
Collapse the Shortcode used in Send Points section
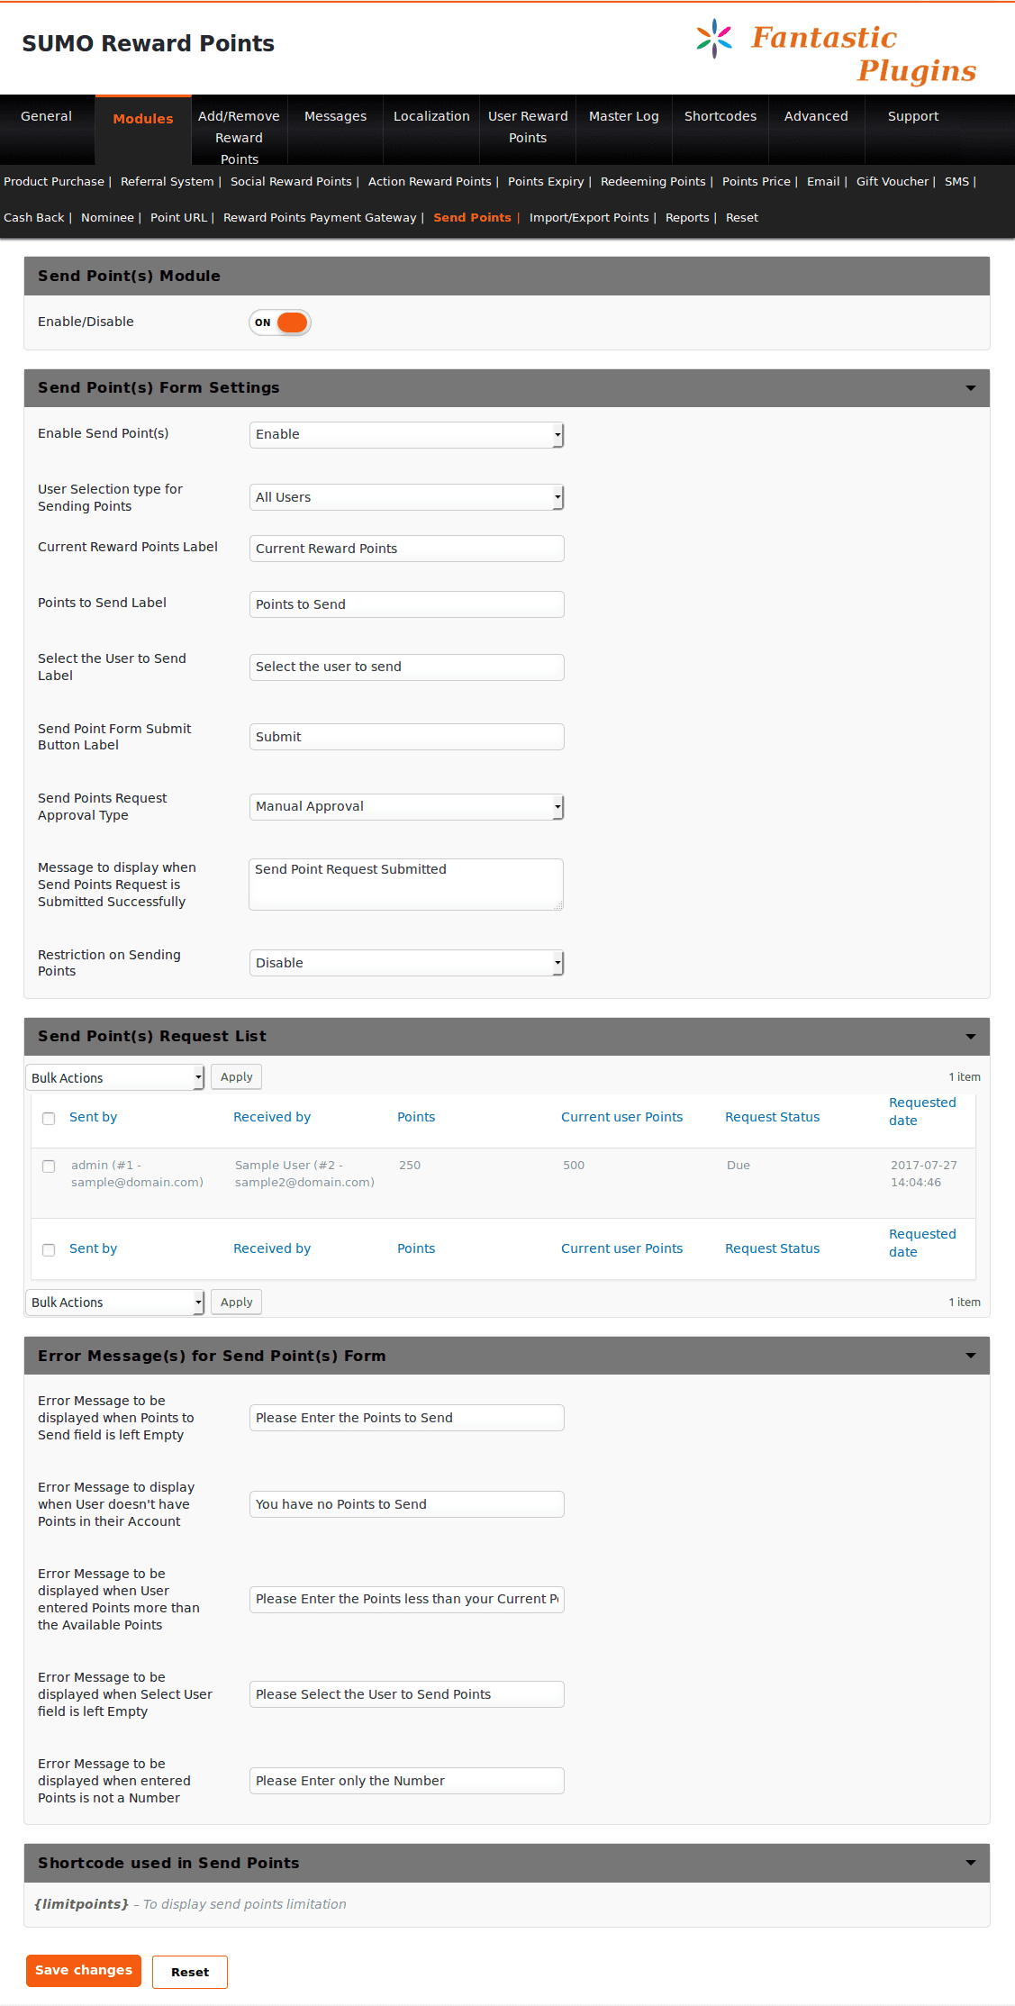[x=970, y=1863]
